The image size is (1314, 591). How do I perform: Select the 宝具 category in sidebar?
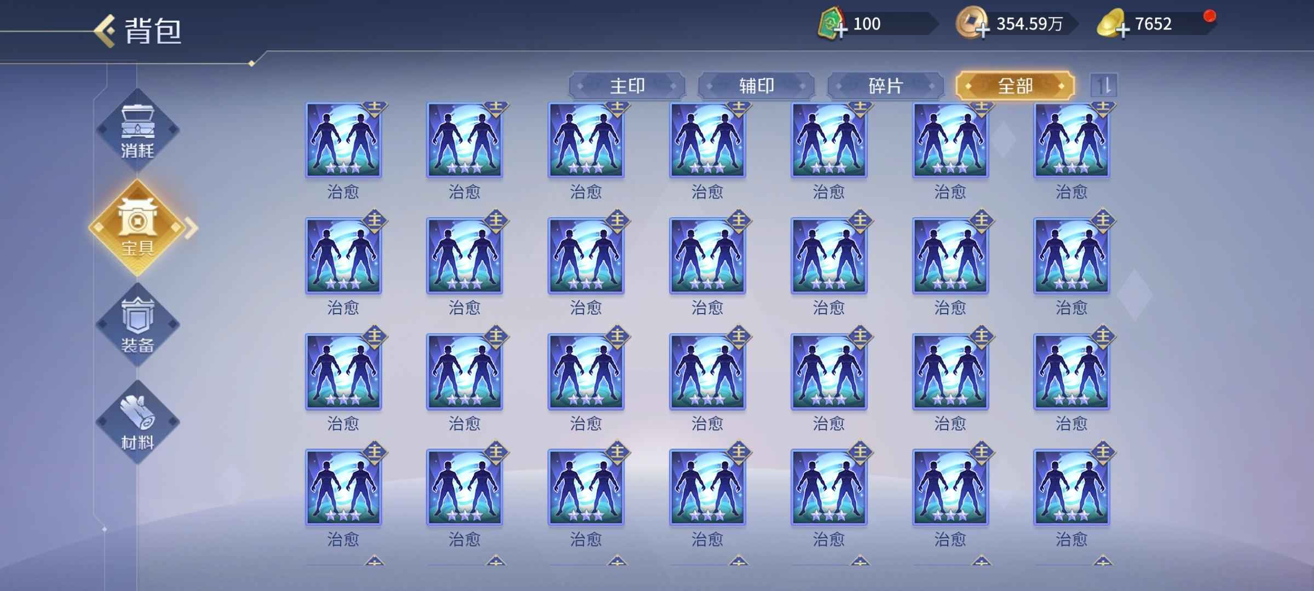137,228
